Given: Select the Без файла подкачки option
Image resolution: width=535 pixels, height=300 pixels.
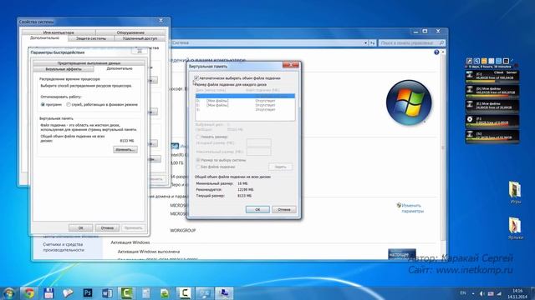Looking at the screenshot, I should point(198,167).
